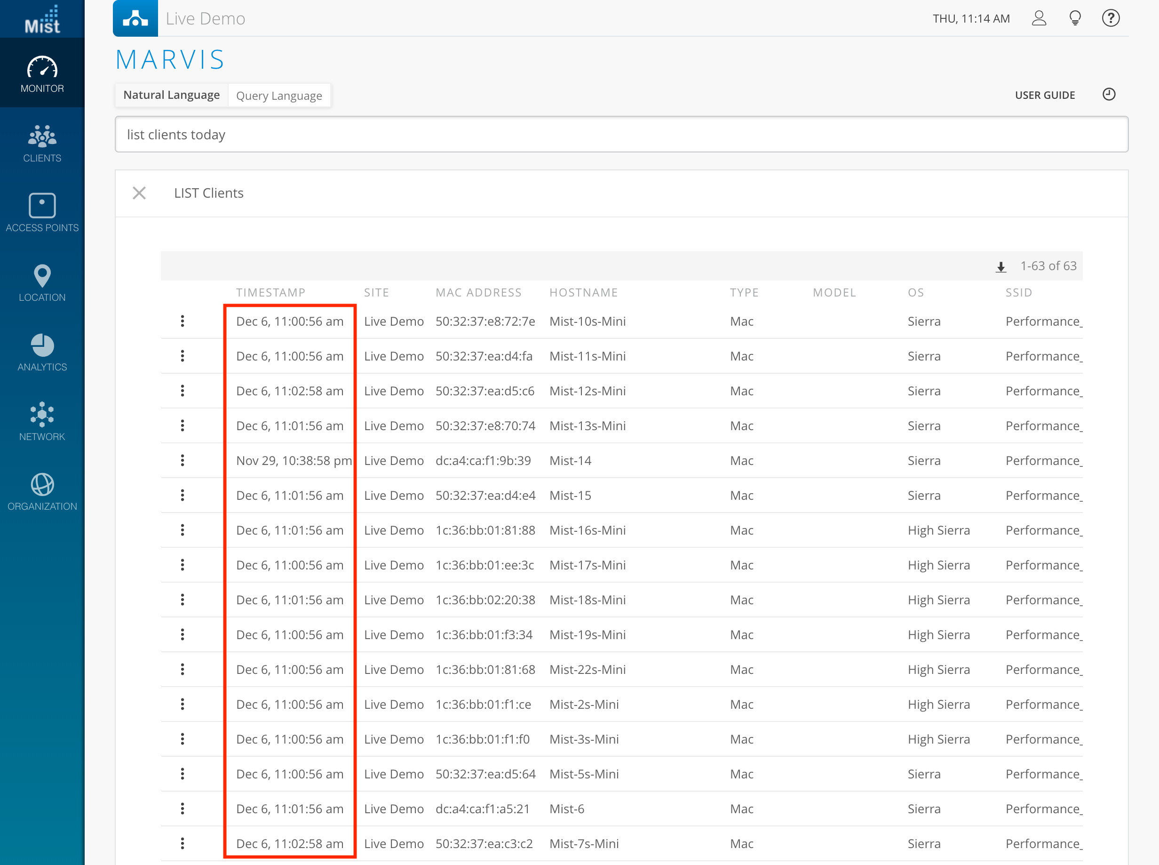Open the query history clock icon

tap(1109, 95)
